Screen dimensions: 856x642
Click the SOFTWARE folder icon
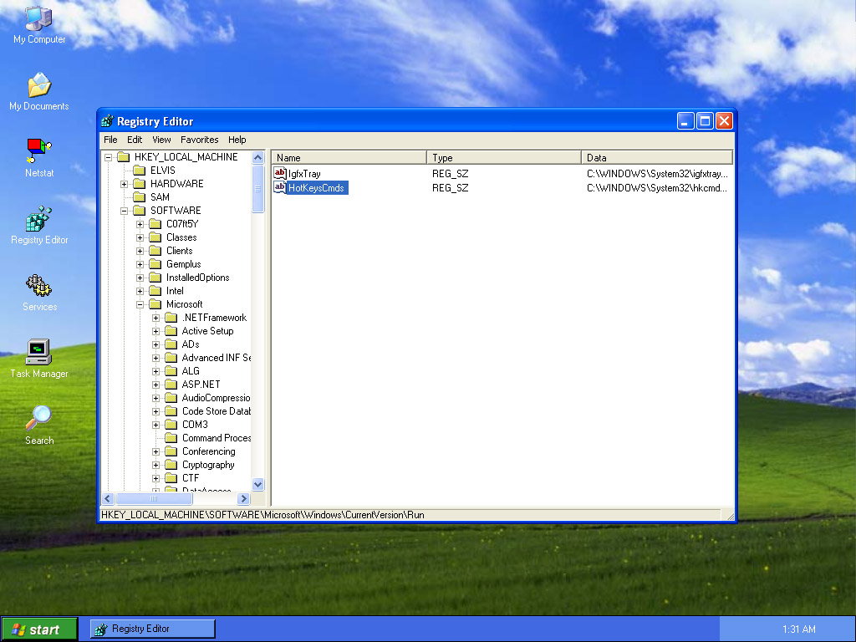[140, 211]
